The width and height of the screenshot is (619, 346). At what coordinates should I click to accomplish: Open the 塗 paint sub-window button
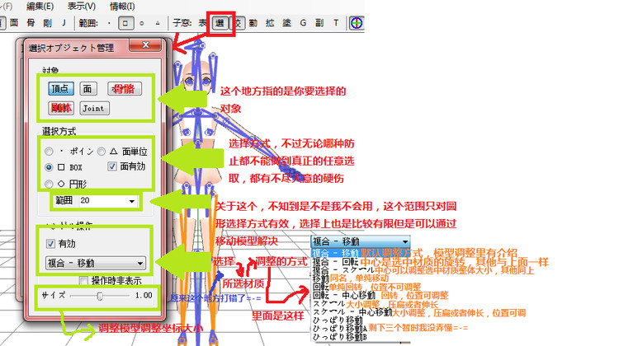pos(286,23)
